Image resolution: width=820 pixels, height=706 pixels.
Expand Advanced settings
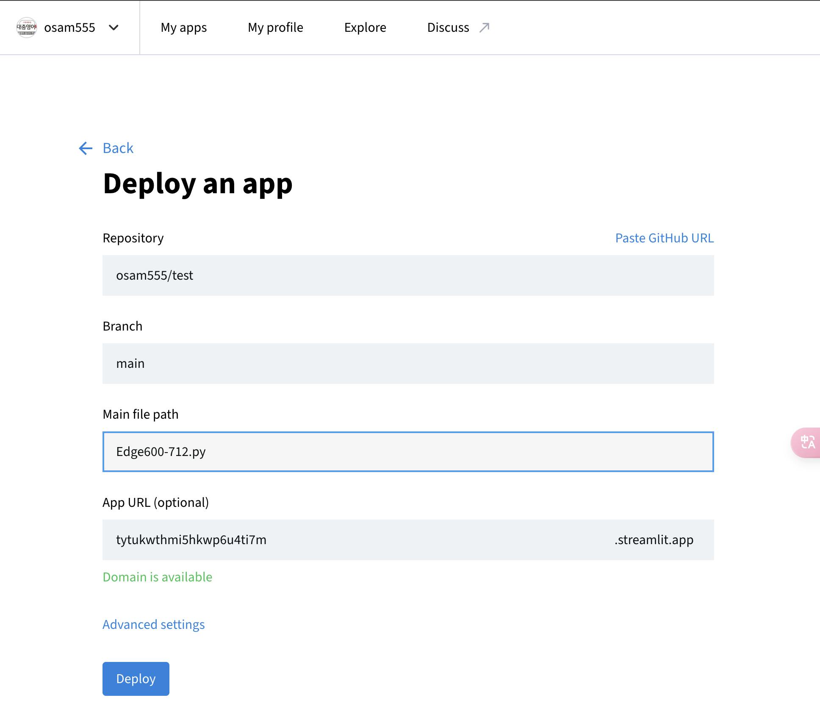154,625
